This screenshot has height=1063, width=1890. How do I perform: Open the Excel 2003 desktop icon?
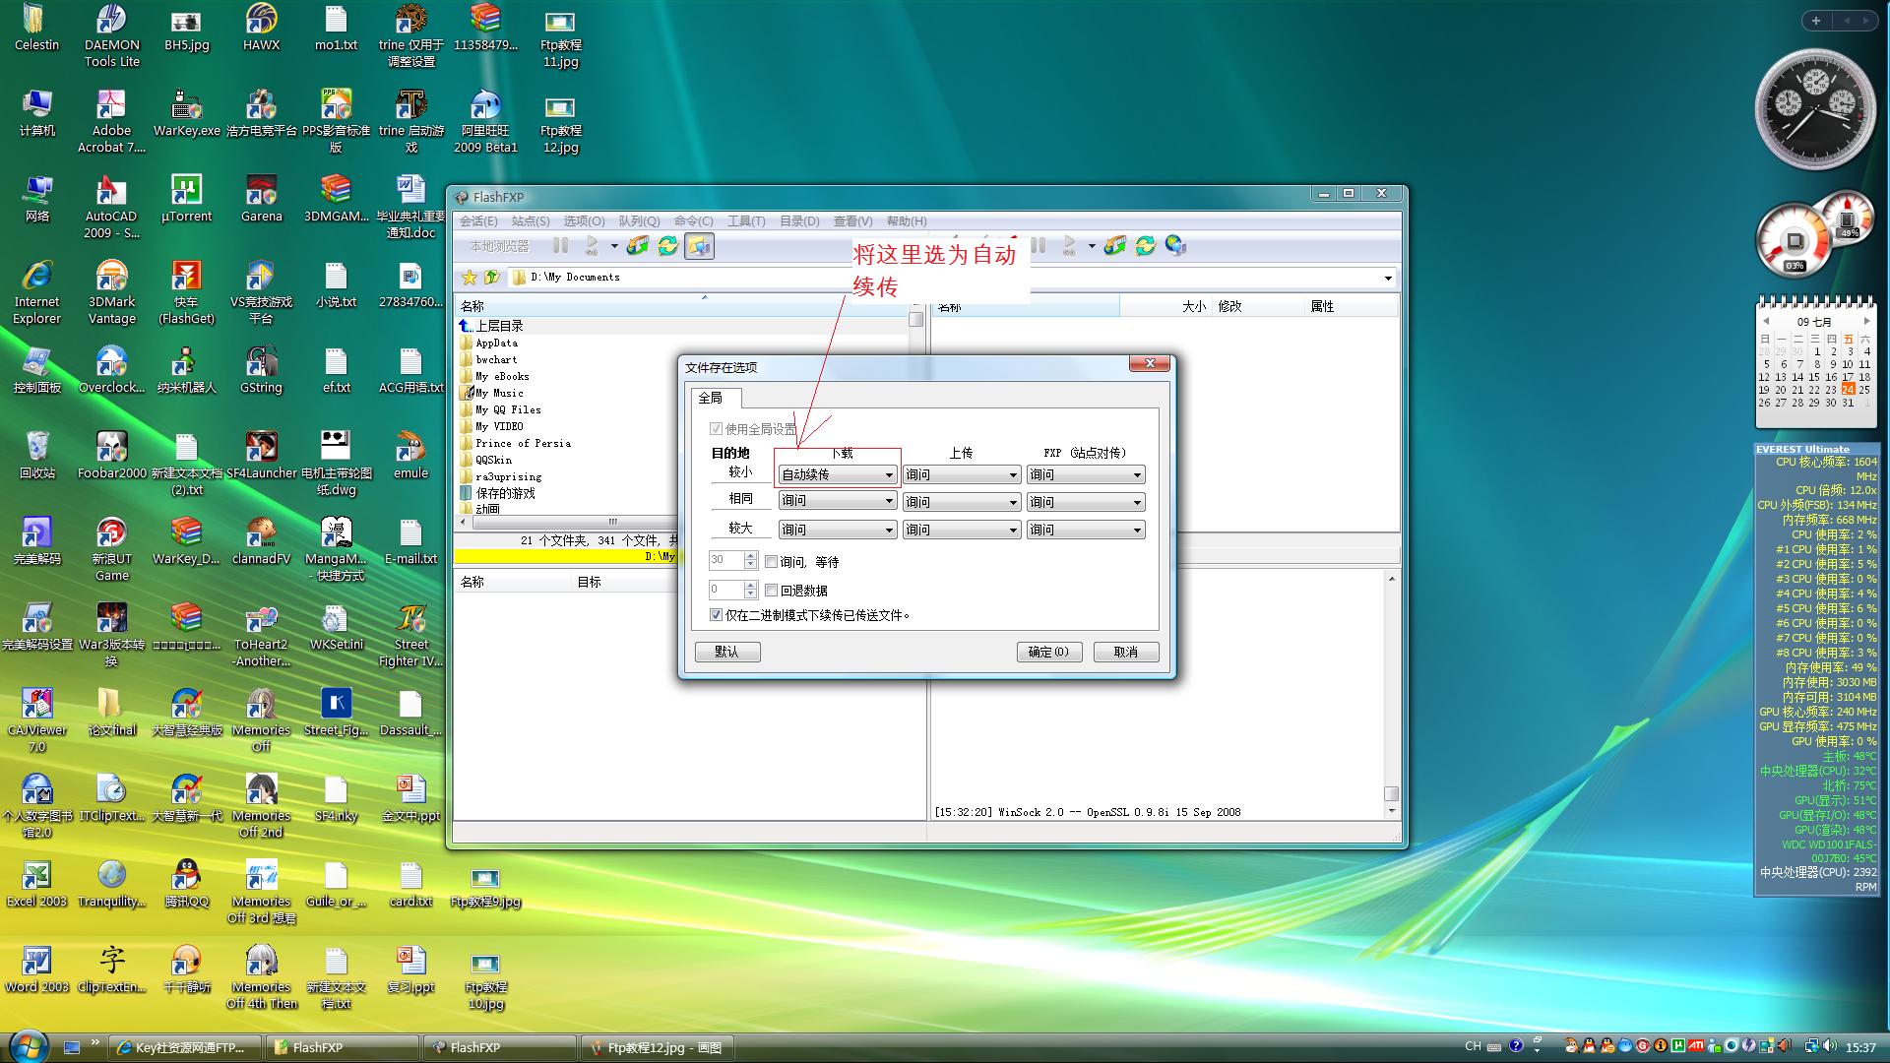(37, 883)
